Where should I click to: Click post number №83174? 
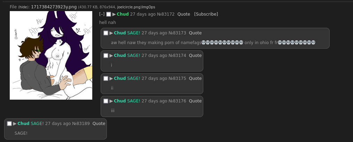(x=177, y=56)
